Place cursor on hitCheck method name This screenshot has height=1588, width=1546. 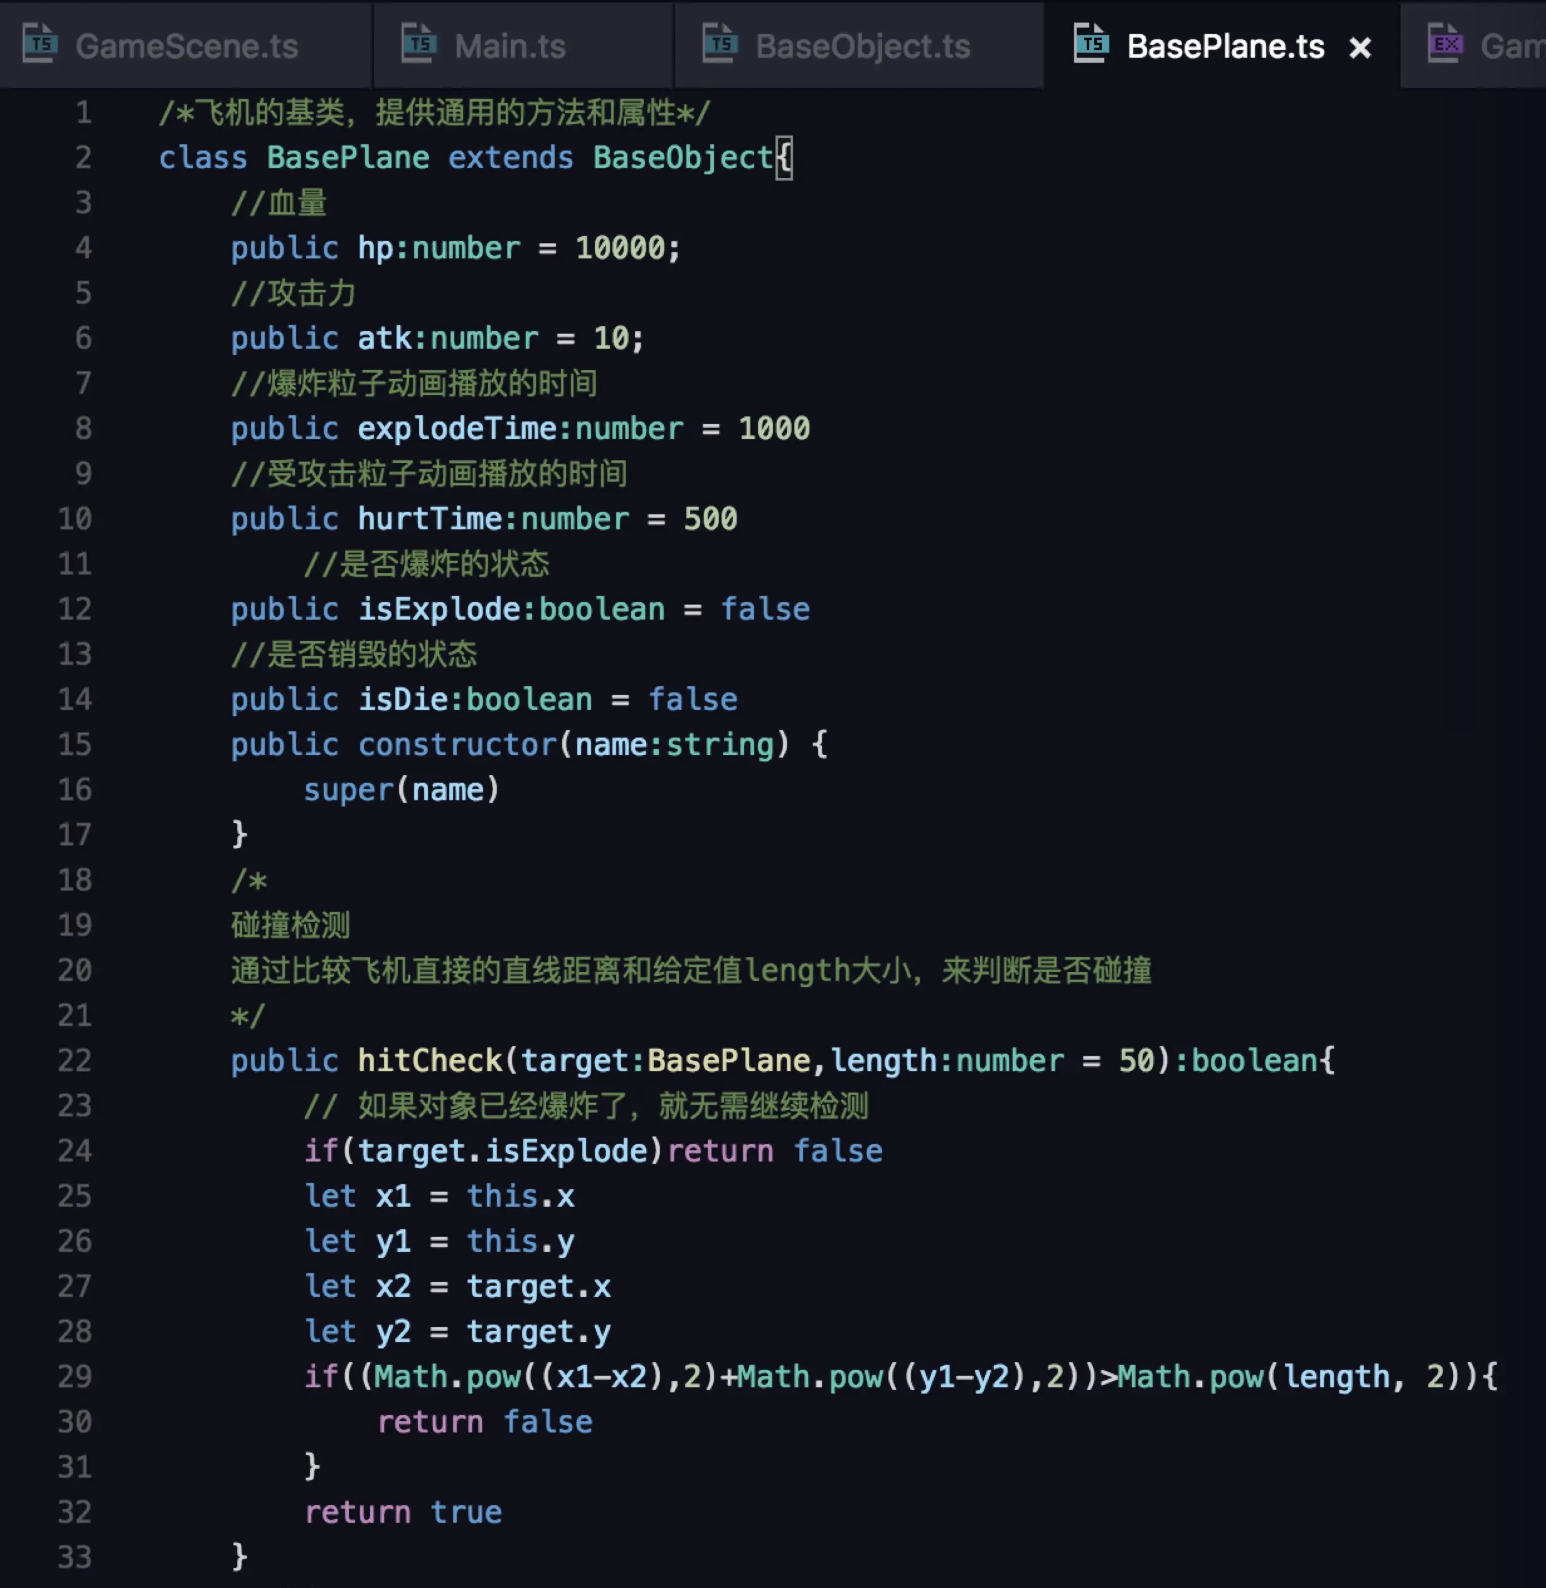tap(430, 1061)
